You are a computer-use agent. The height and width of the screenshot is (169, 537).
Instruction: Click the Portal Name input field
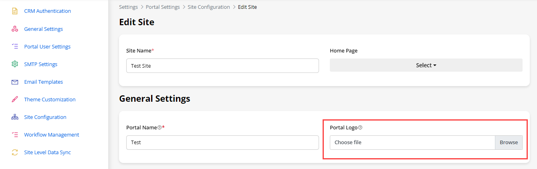(222, 142)
